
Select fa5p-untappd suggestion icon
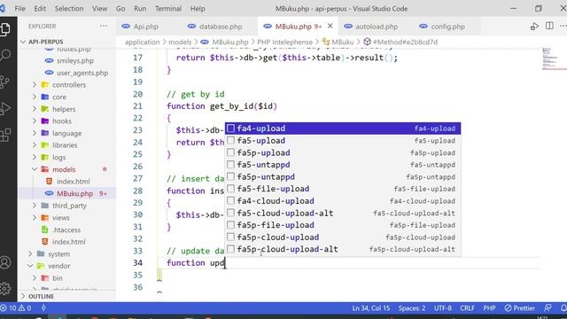[230, 177]
